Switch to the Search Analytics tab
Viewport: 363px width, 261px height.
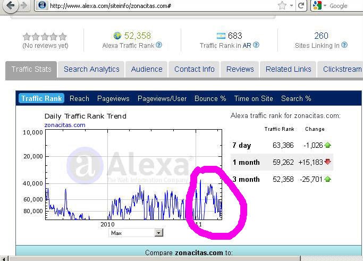coord(91,69)
